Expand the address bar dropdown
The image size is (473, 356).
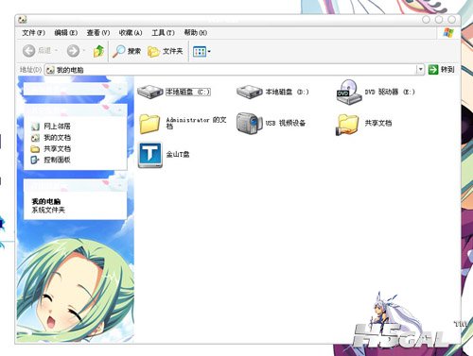click(420, 70)
